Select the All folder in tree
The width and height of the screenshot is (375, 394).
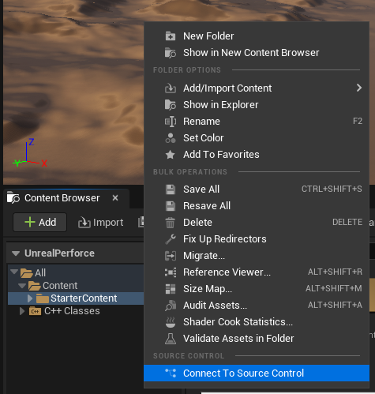tap(40, 273)
